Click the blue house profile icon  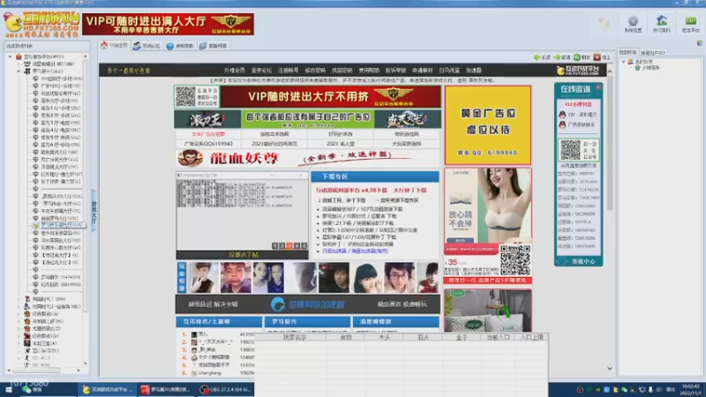[x=661, y=20]
